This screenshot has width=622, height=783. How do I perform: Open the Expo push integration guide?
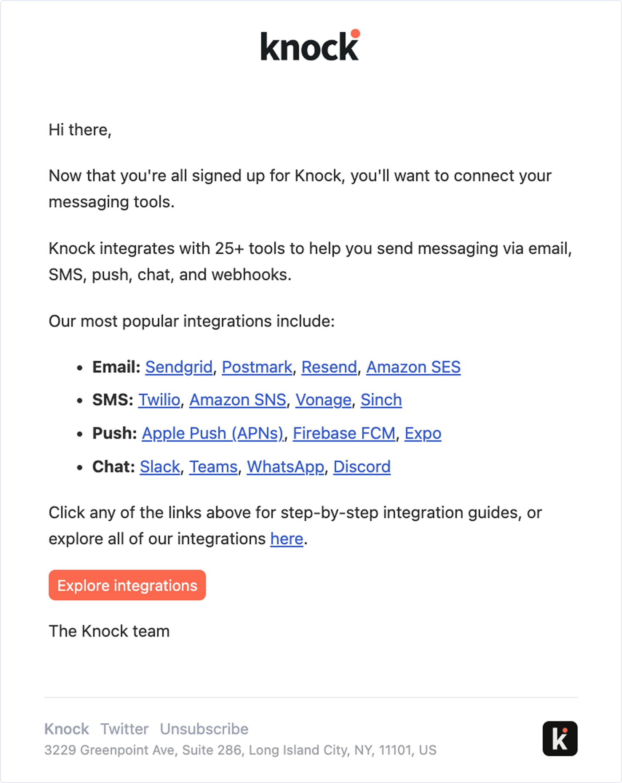(x=423, y=433)
